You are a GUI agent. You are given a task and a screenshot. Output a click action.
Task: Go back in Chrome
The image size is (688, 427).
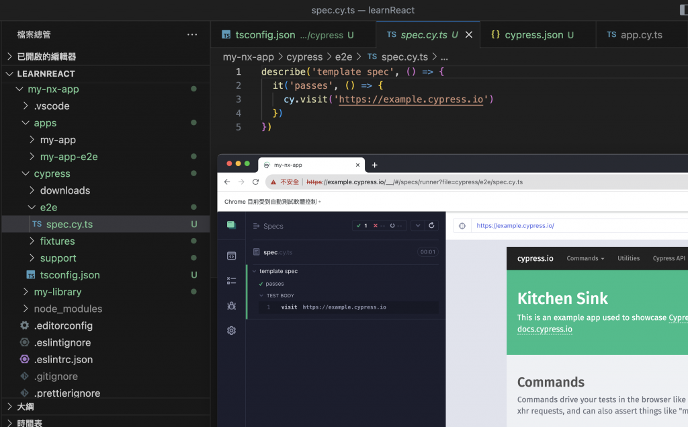227,182
